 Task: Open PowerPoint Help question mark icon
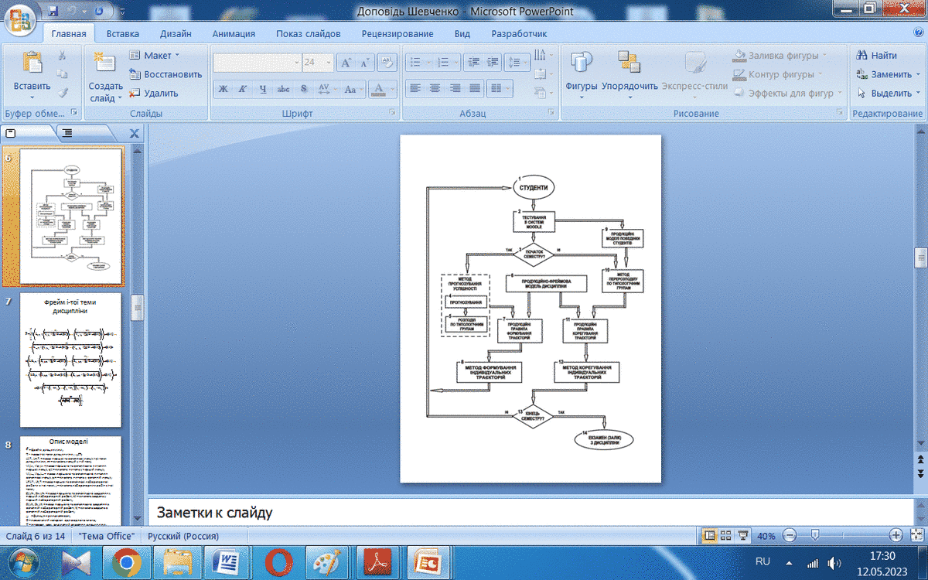pyautogui.click(x=917, y=33)
